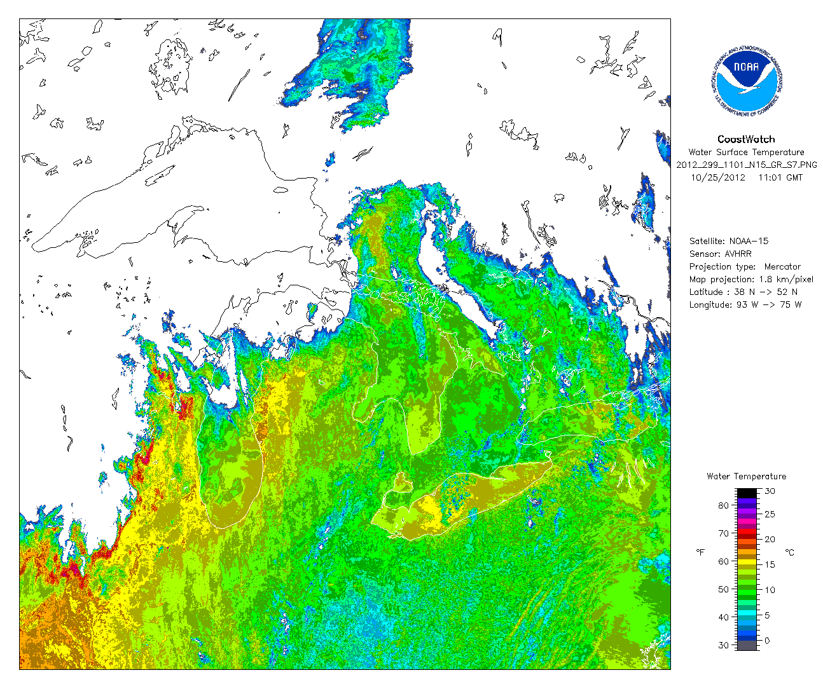The image size is (823, 689).
Task: Select the Satellite: NOAA-15 line
Action: tap(729, 241)
